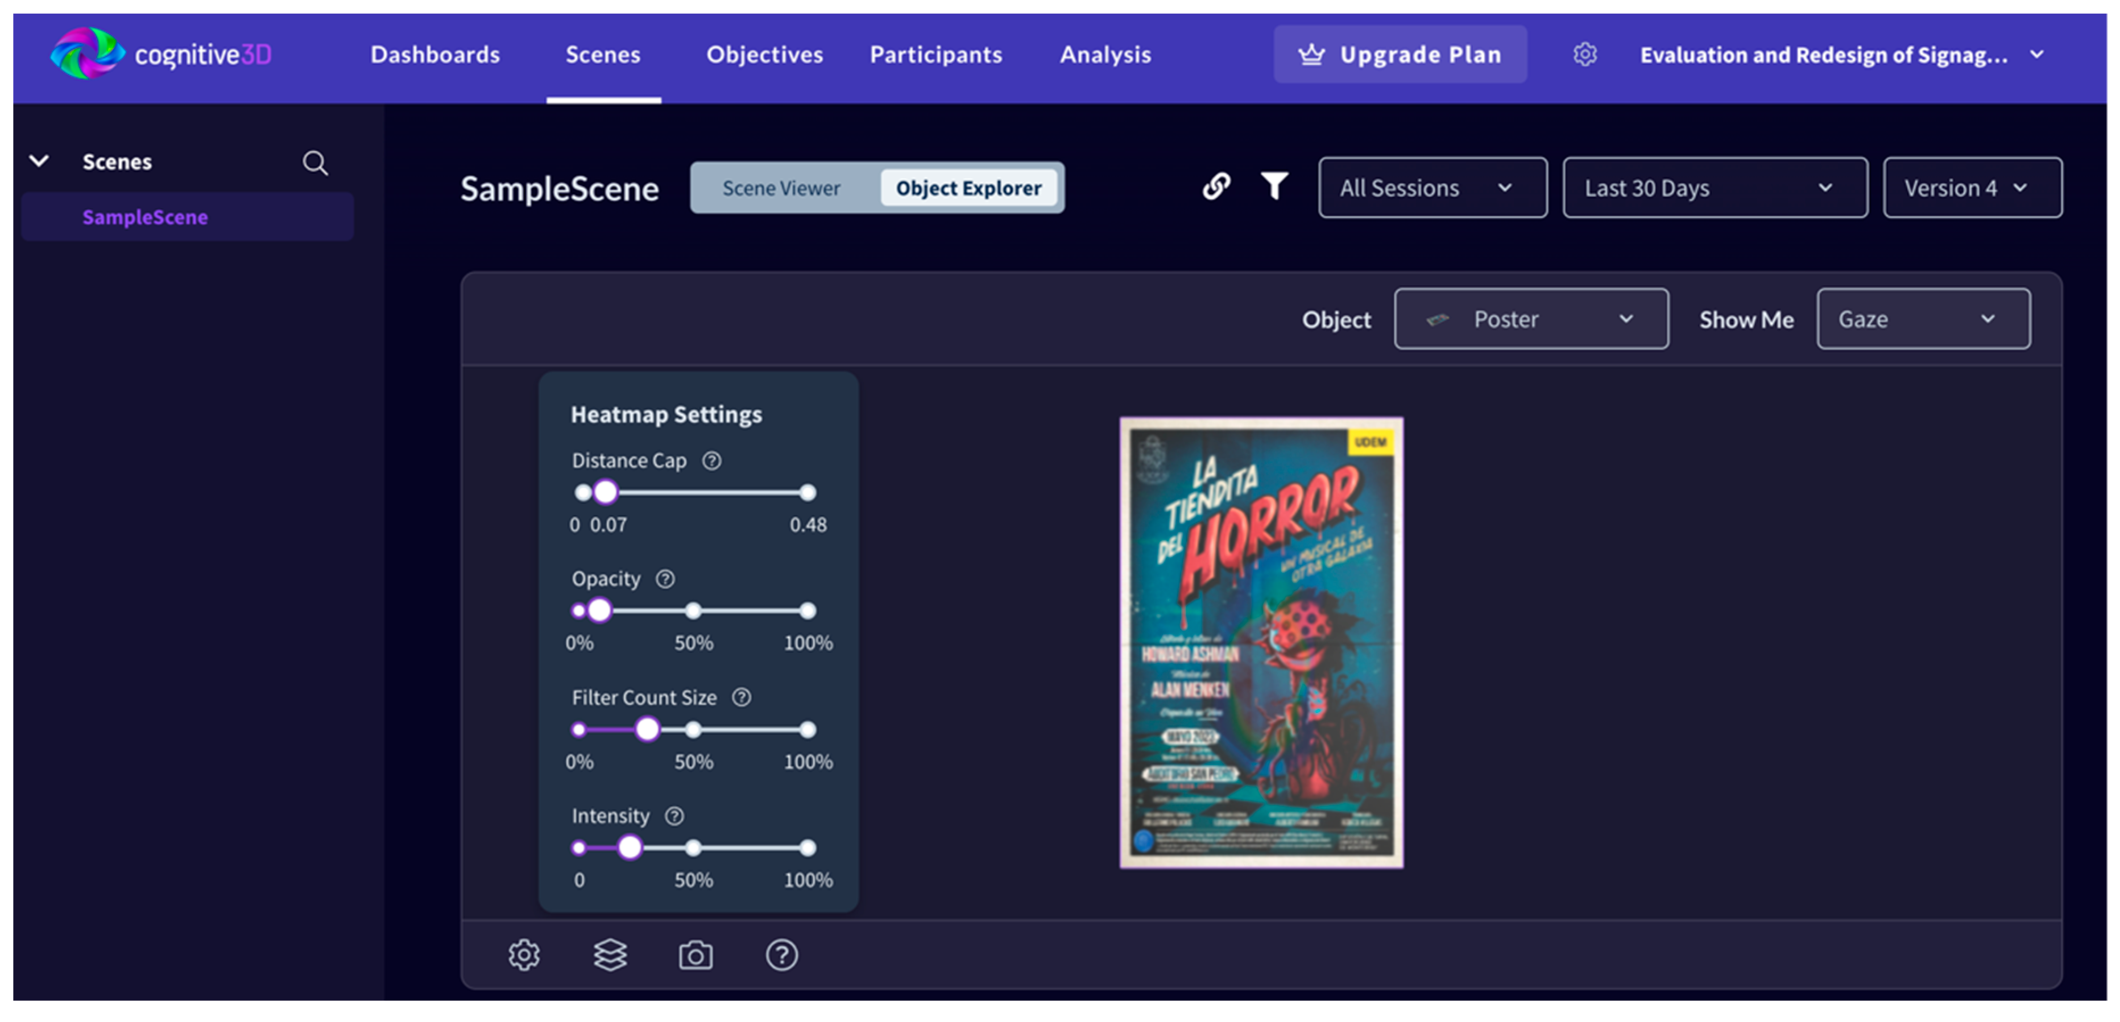This screenshot has height=1022, width=2120.
Task: Click the Distance Cap help icon
Action: pyautogui.click(x=711, y=461)
